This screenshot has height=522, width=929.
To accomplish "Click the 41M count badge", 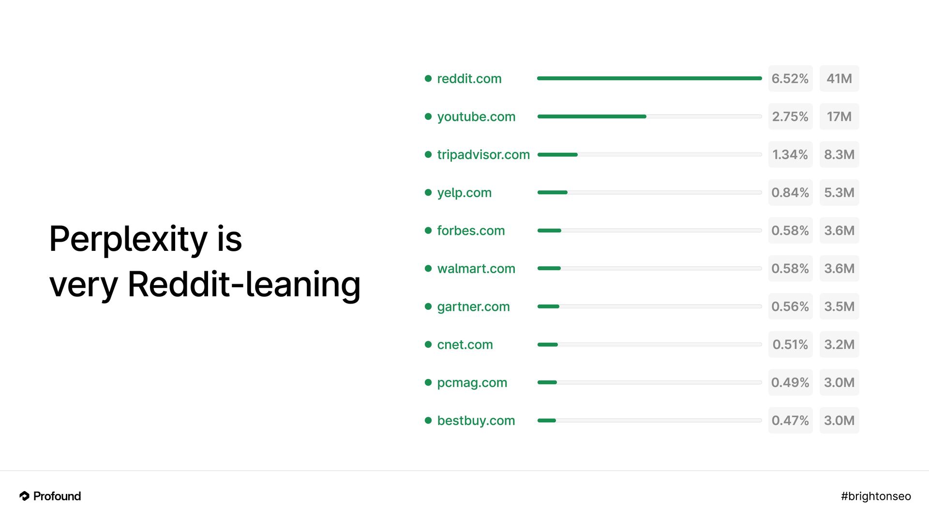I will click(839, 78).
